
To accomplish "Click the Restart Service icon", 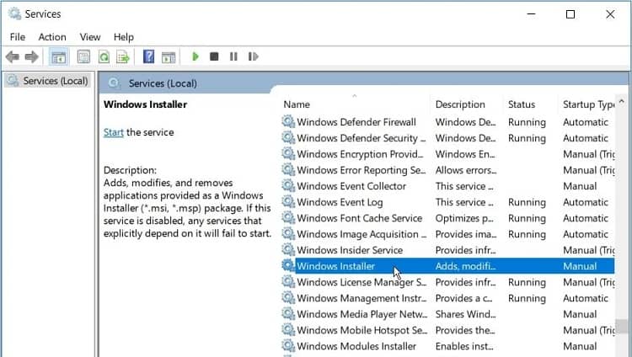I will 253,56.
